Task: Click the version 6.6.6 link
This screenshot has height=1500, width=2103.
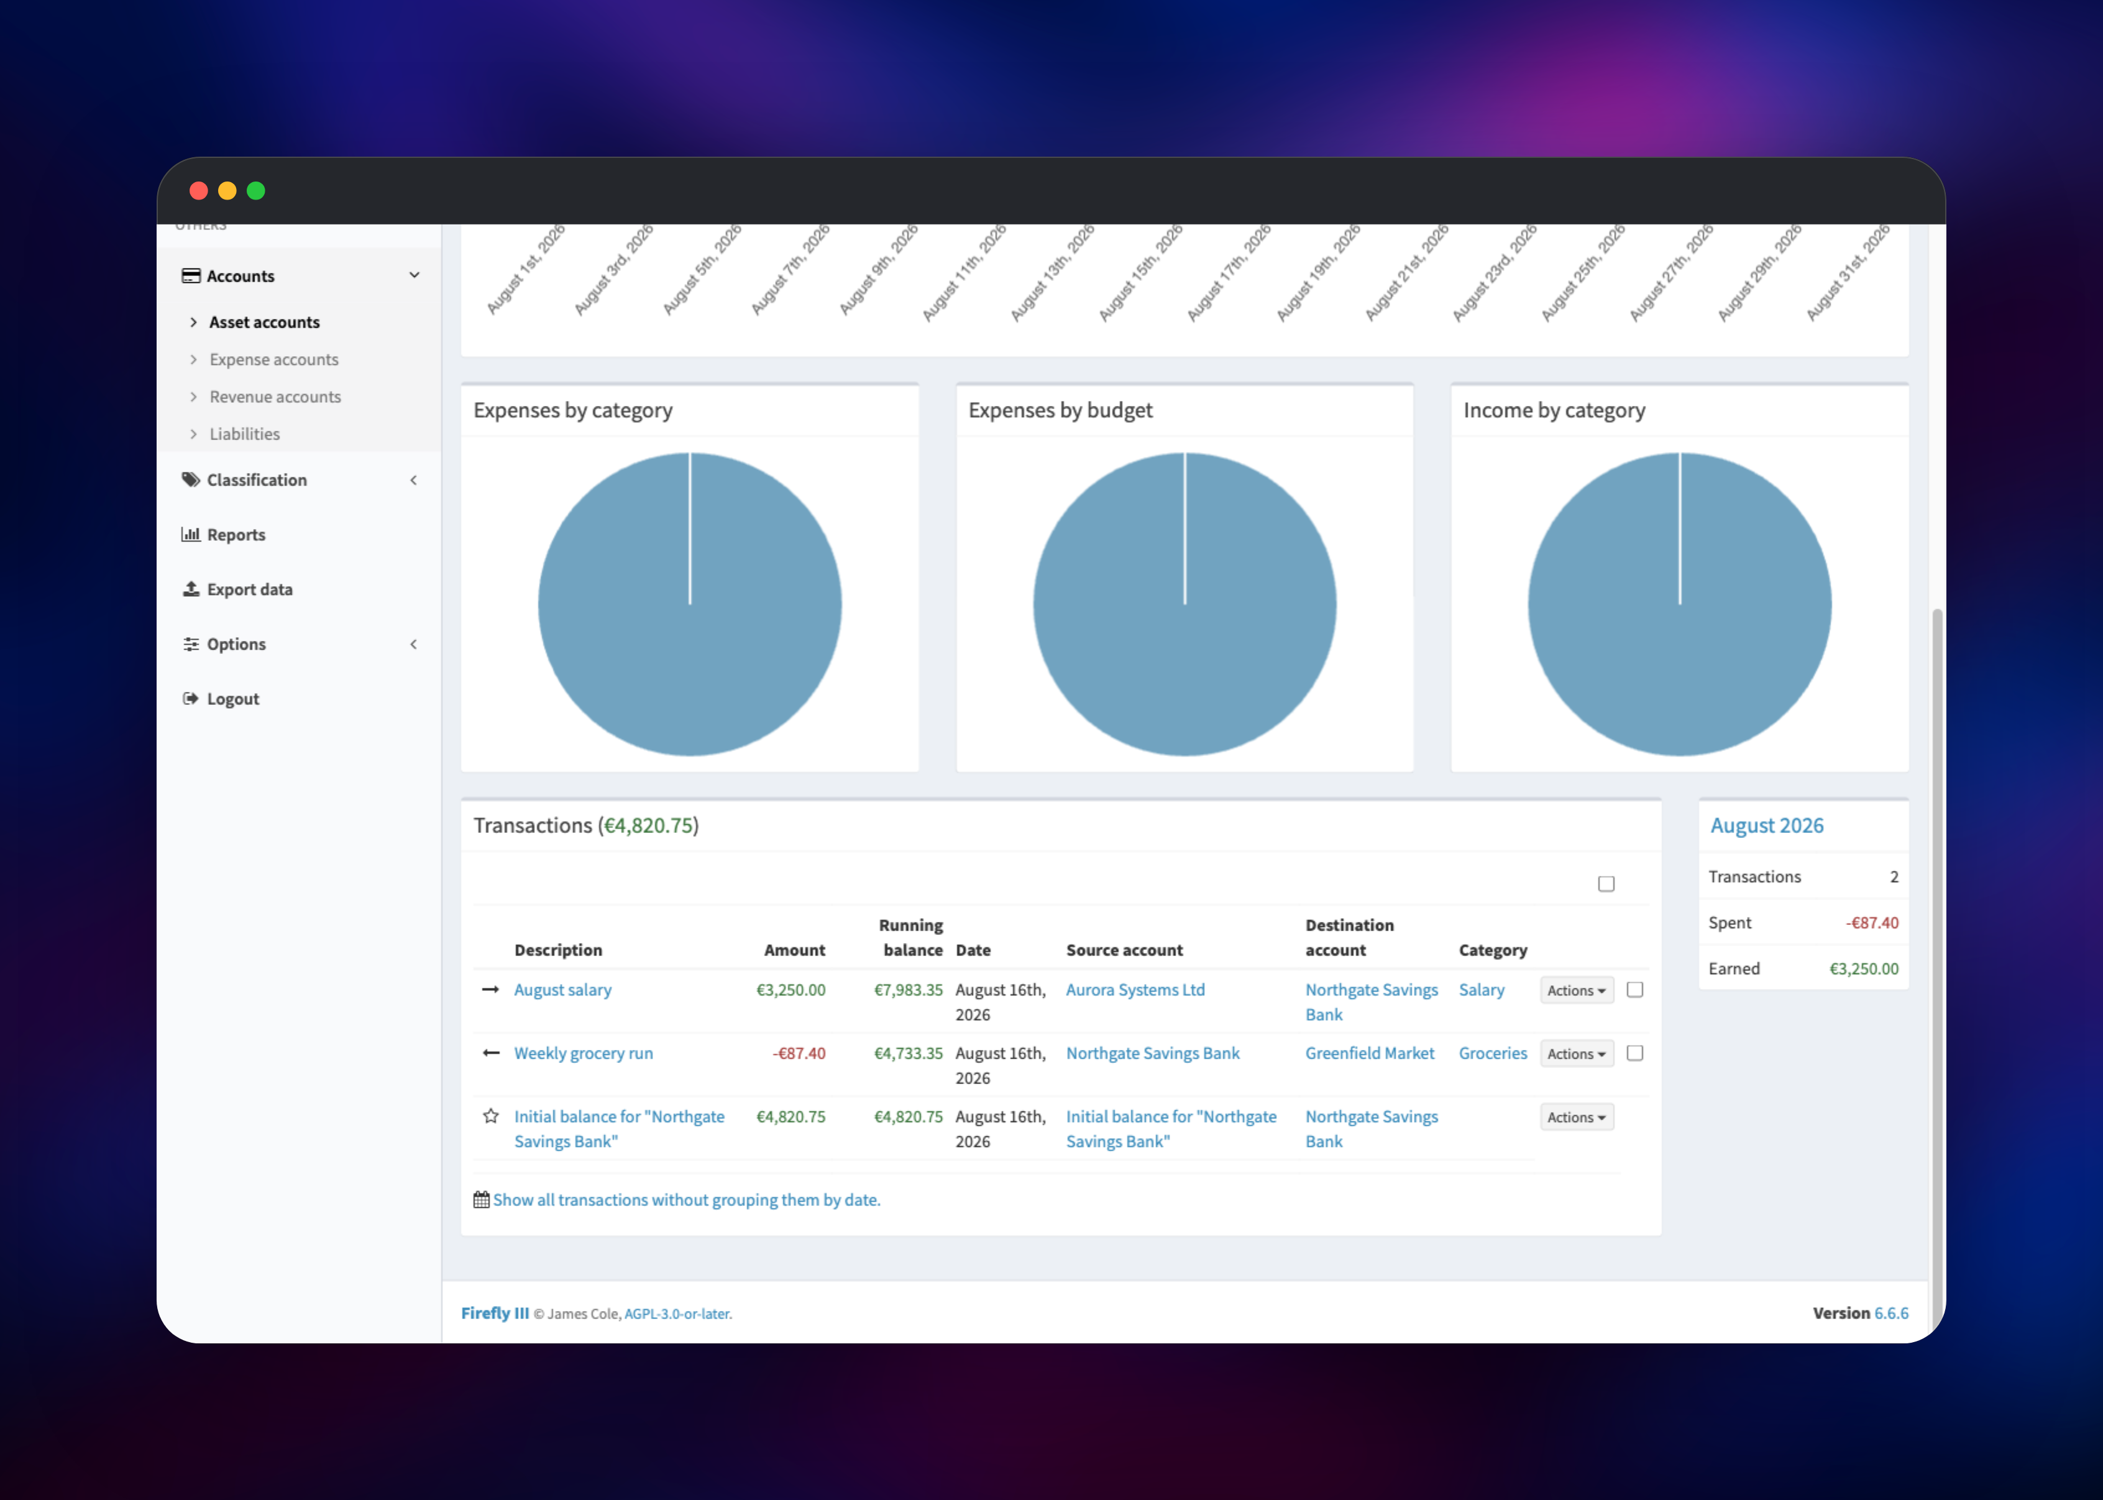Action: [1890, 1314]
